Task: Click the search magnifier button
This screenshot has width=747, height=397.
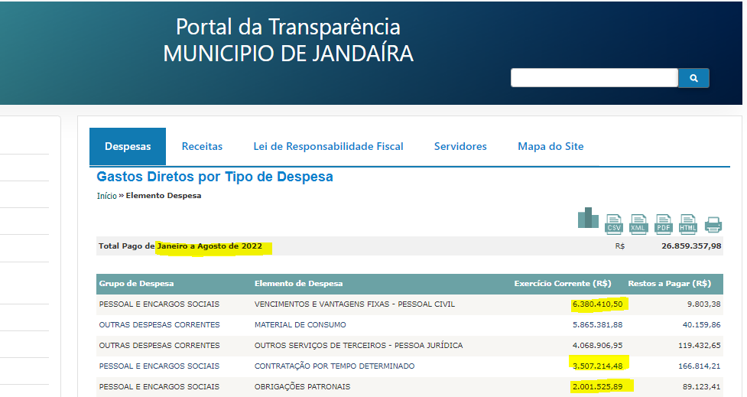Action: (693, 78)
